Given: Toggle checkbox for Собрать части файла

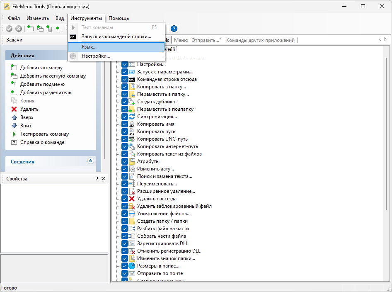Looking at the screenshot, I should point(124,236).
